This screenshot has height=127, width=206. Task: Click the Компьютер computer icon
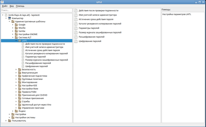tap(10, 18)
